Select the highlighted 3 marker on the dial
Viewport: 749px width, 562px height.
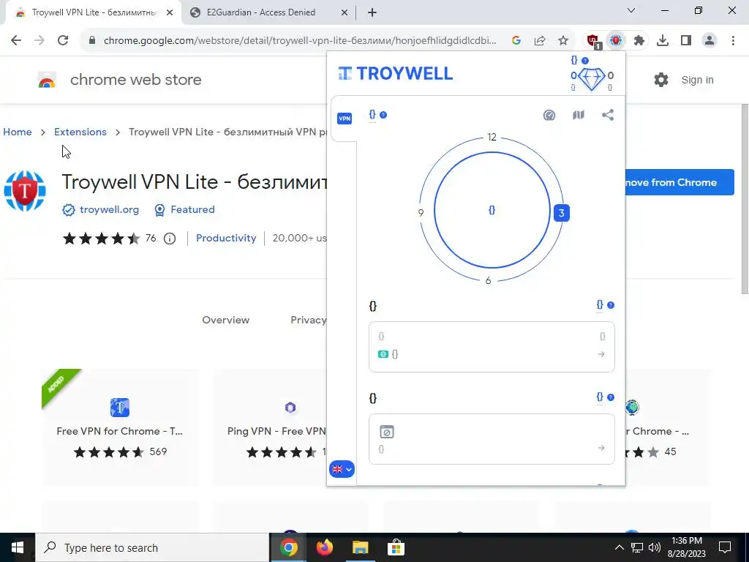[x=561, y=213]
